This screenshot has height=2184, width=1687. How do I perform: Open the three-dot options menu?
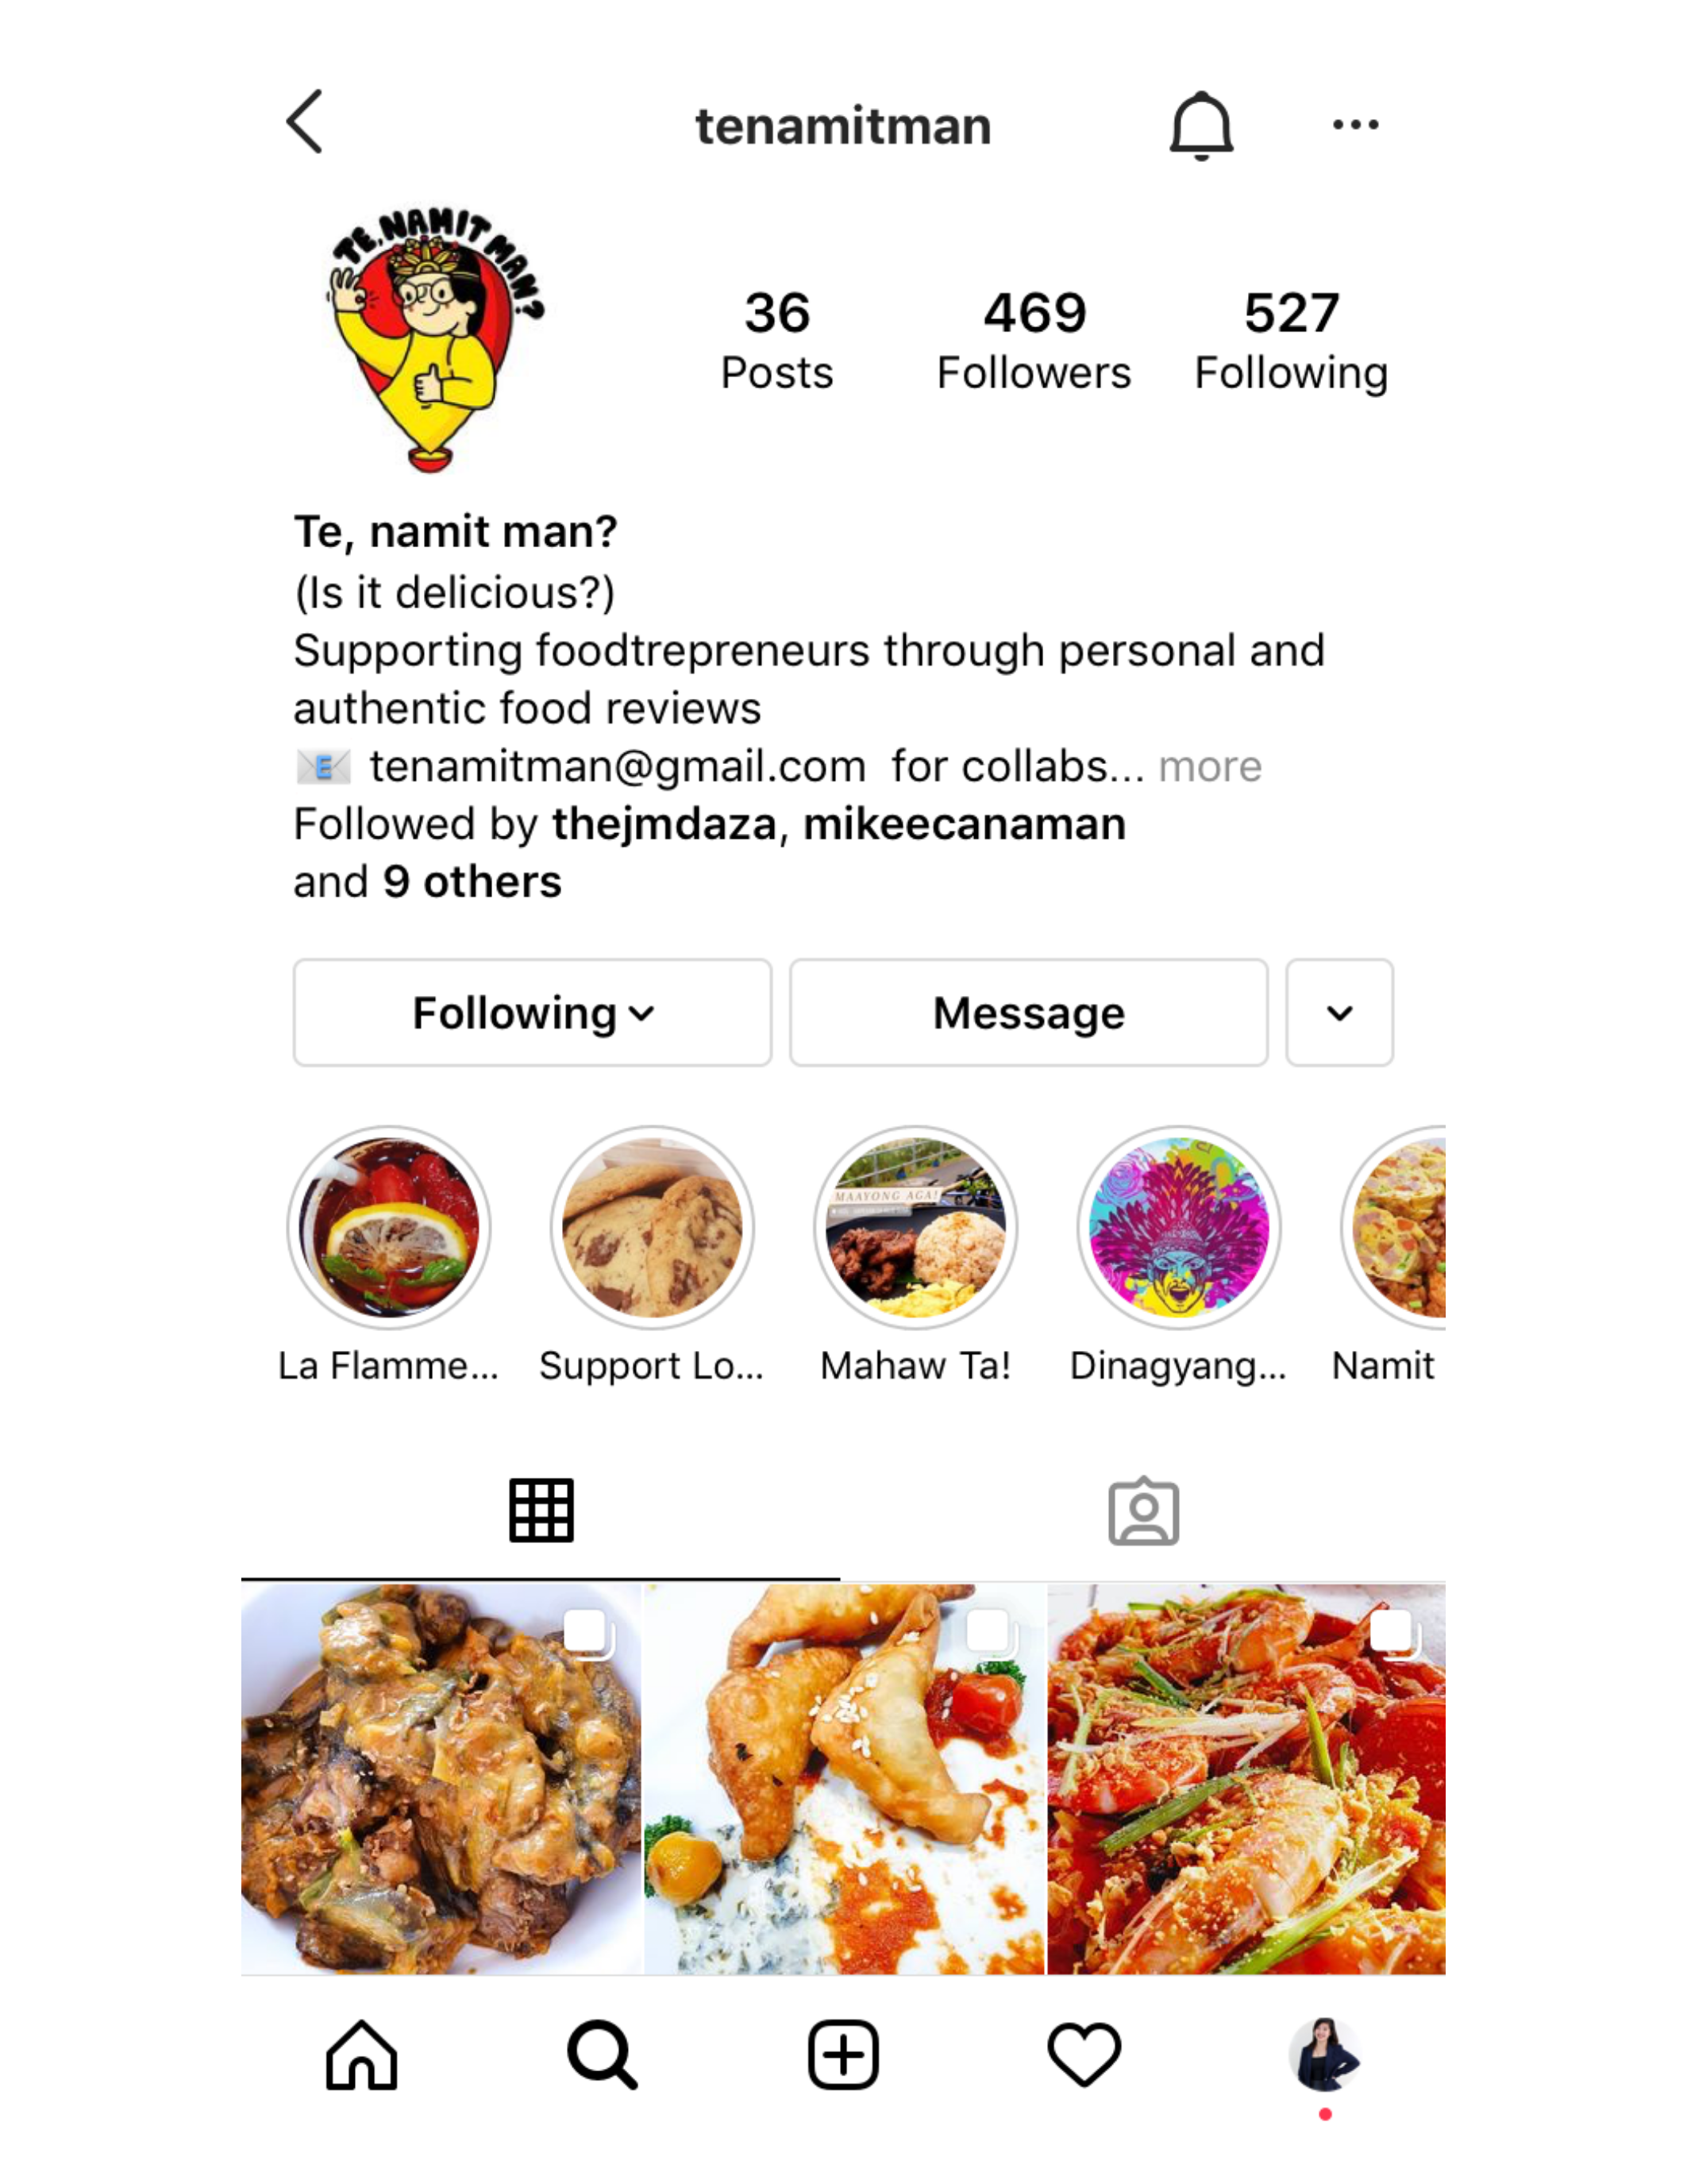1355,125
